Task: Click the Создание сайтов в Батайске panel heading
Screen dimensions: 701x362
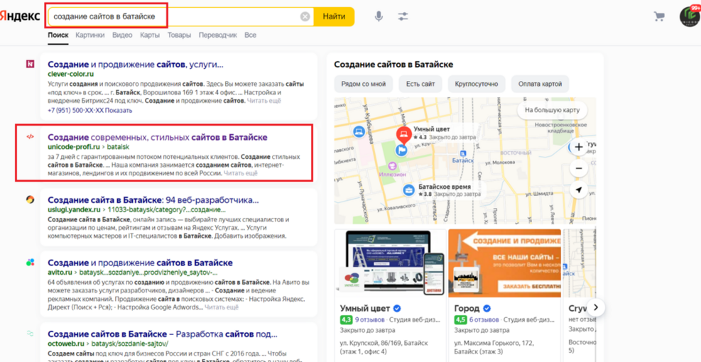Action: point(394,65)
